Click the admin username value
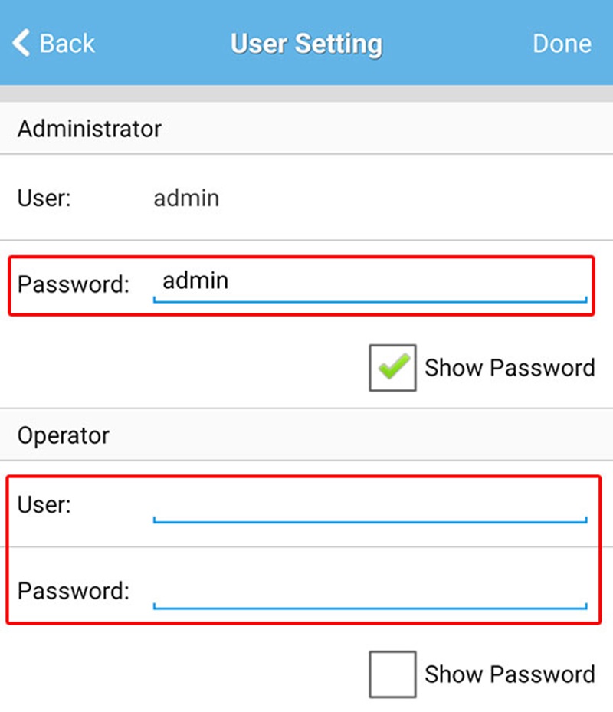 click(x=186, y=199)
